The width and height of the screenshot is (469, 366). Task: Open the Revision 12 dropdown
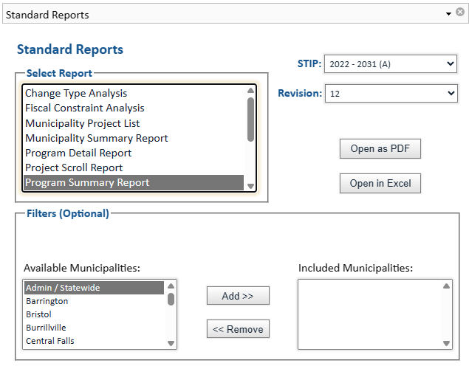pyautogui.click(x=391, y=94)
